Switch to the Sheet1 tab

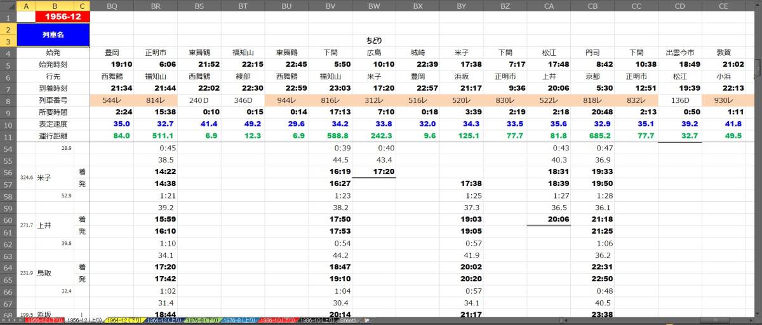pos(347,321)
